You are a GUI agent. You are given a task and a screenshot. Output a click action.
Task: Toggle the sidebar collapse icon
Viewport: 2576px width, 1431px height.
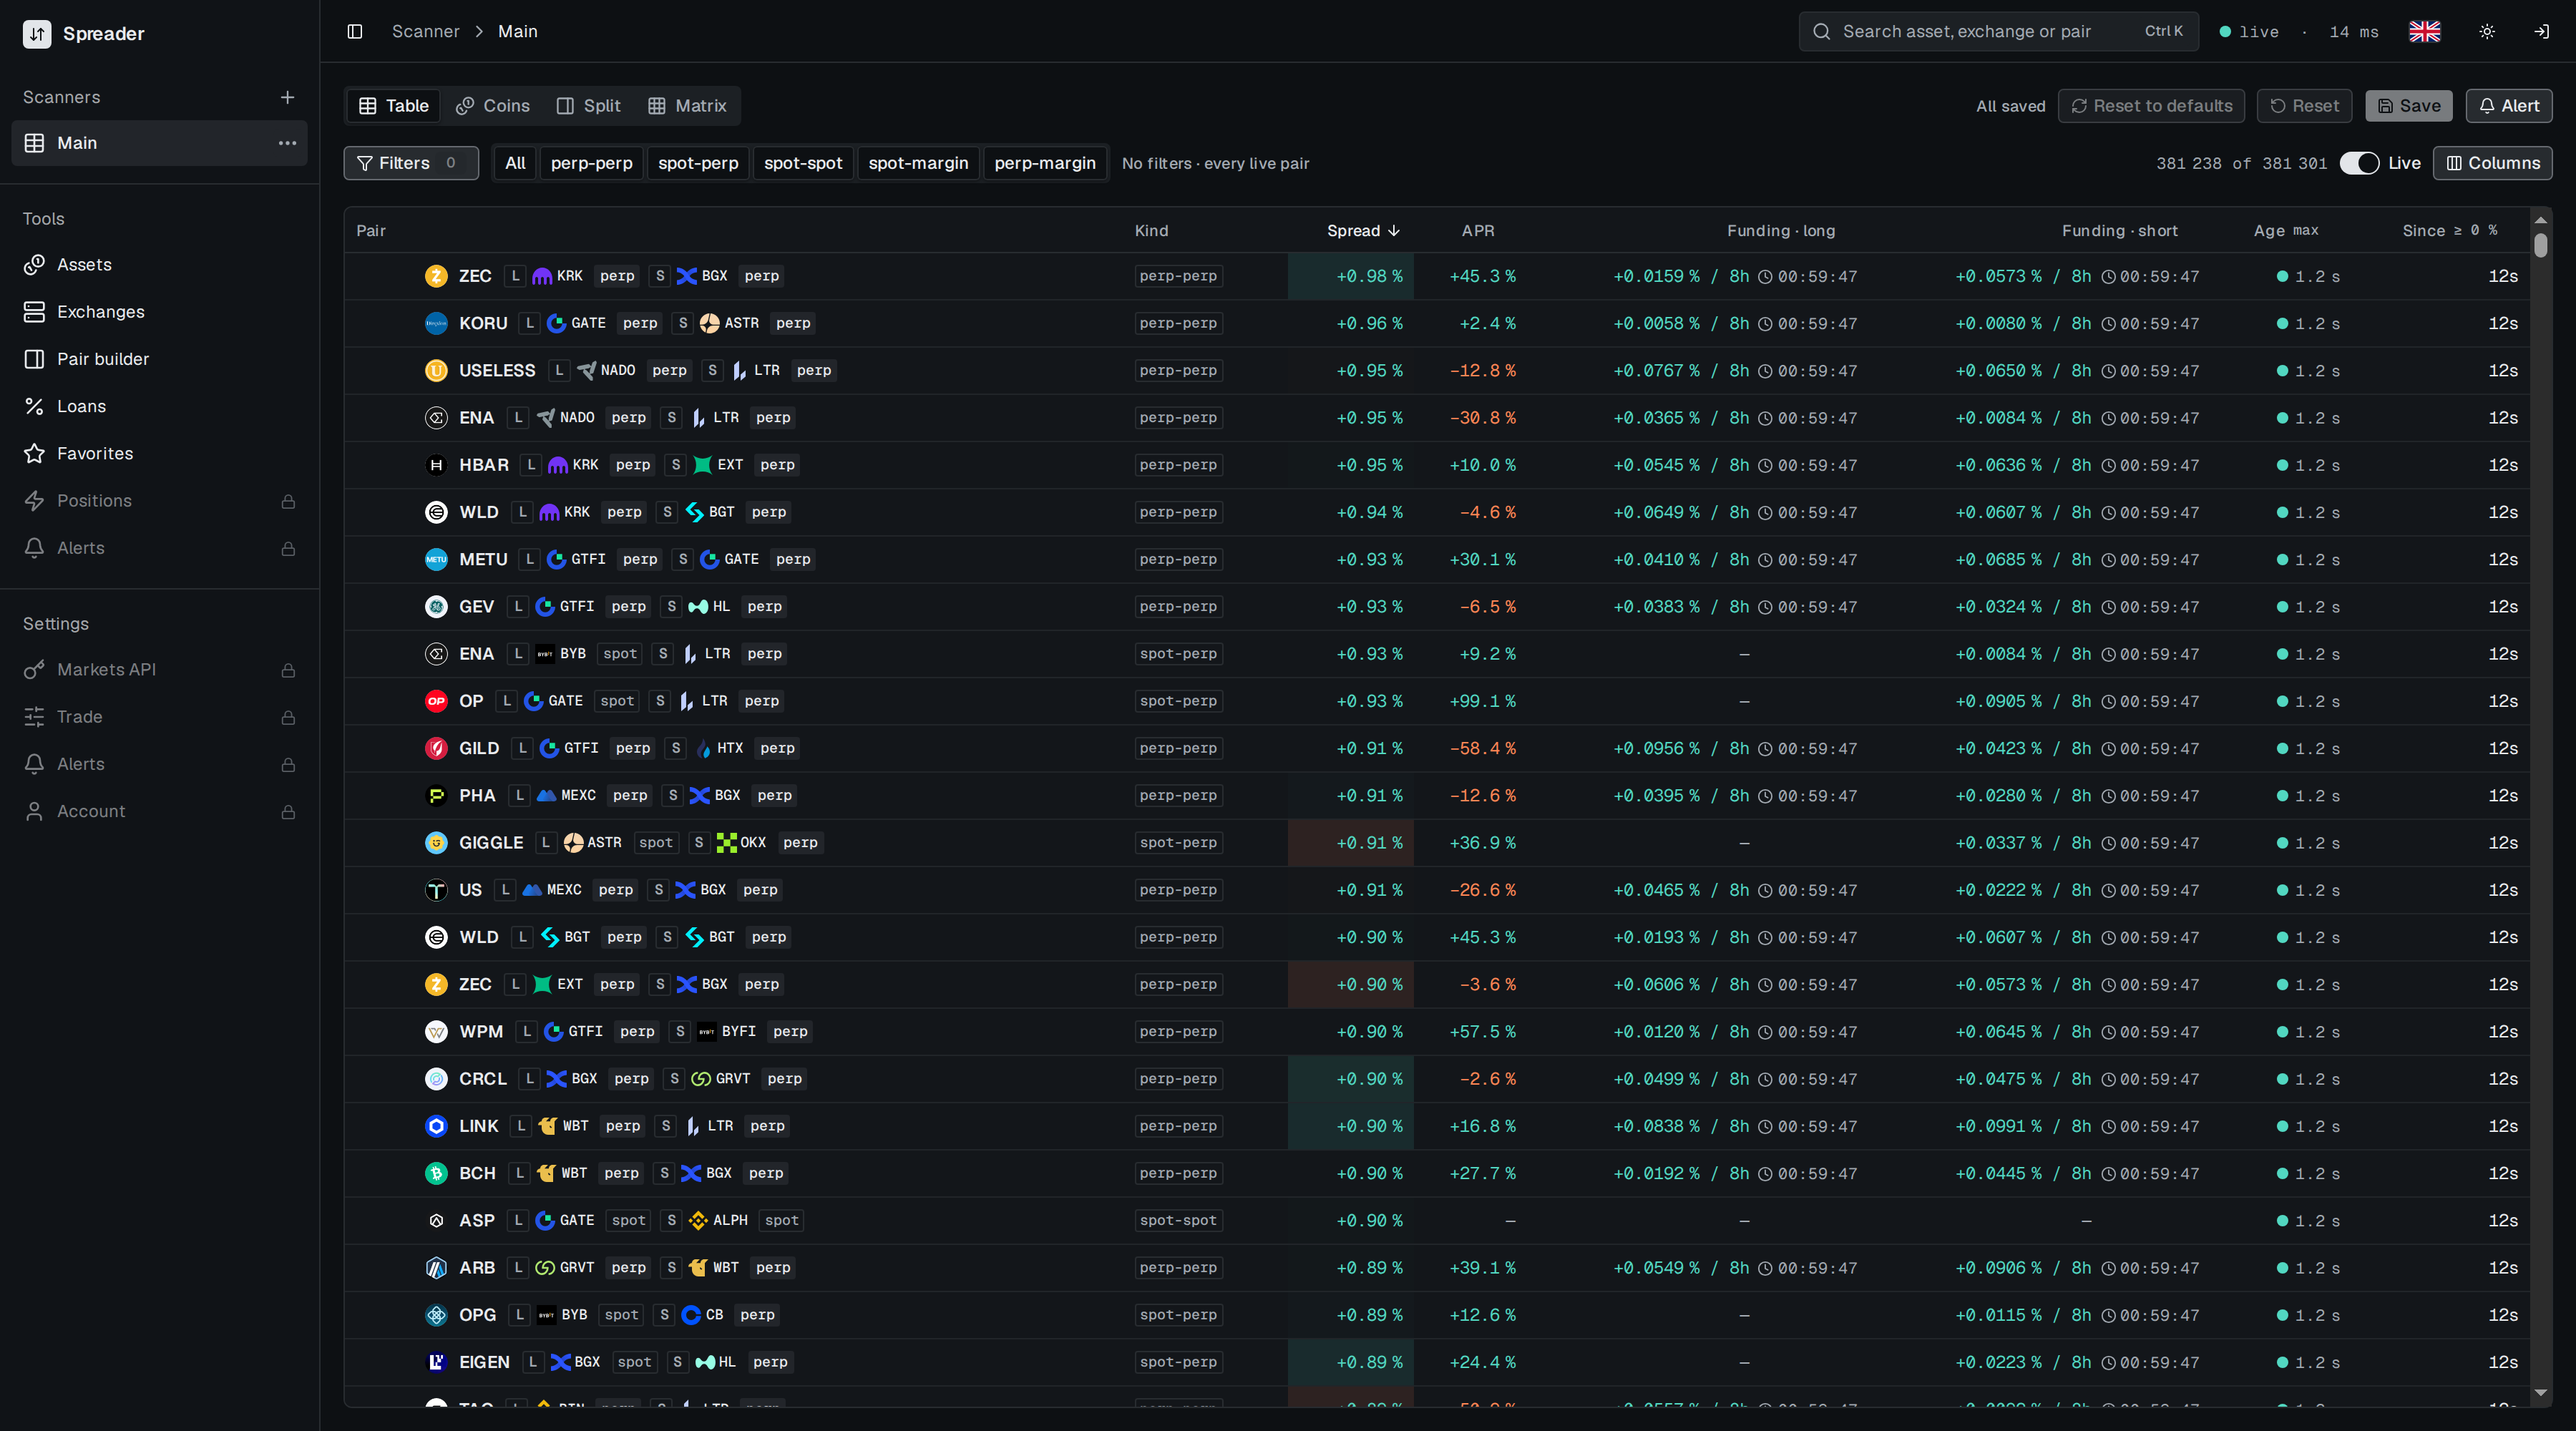pos(354,31)
